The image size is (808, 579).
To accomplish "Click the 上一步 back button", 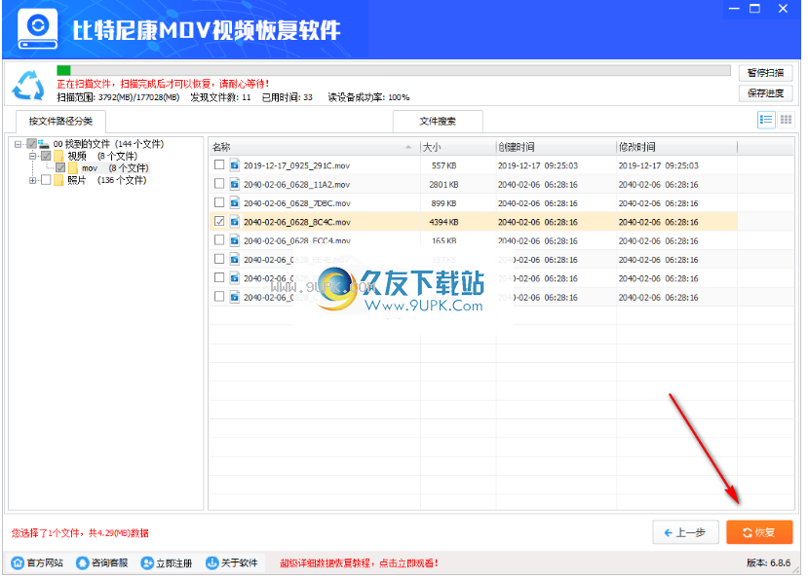I will (685, 532).
